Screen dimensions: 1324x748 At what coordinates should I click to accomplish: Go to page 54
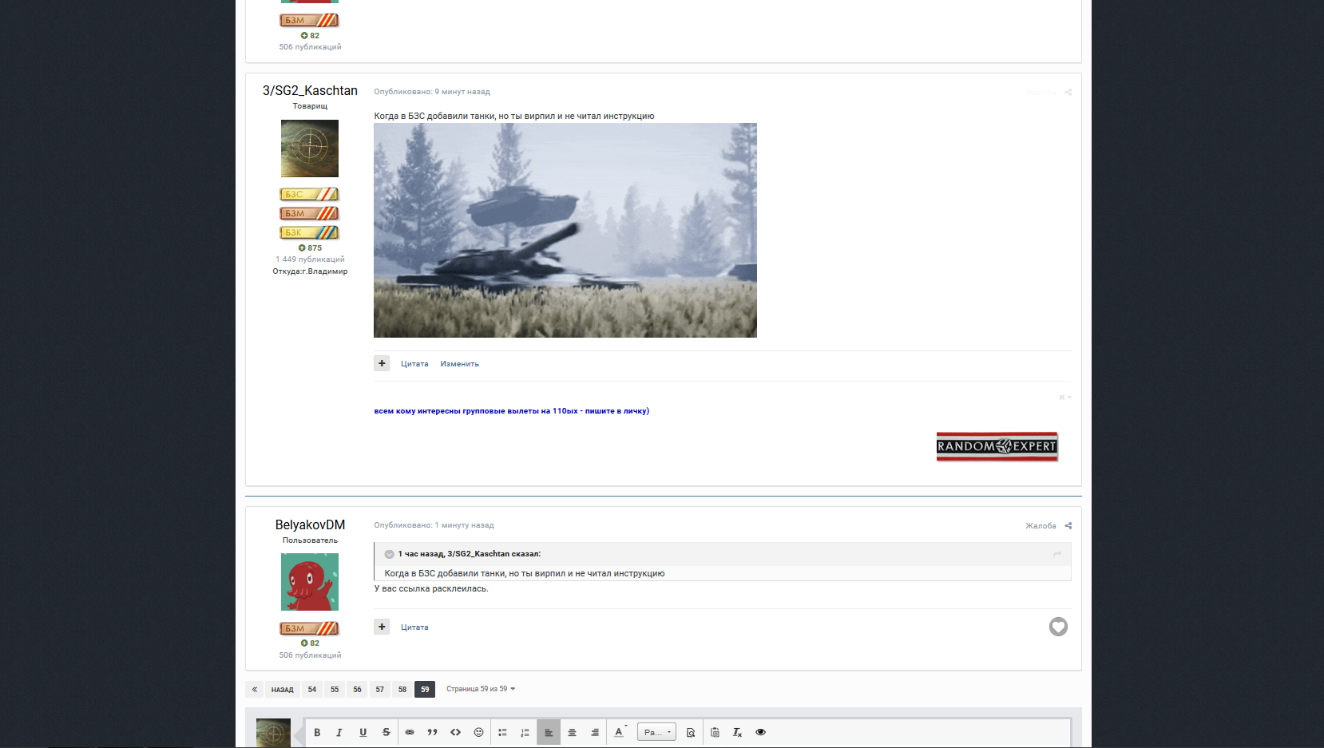point(312,689)
